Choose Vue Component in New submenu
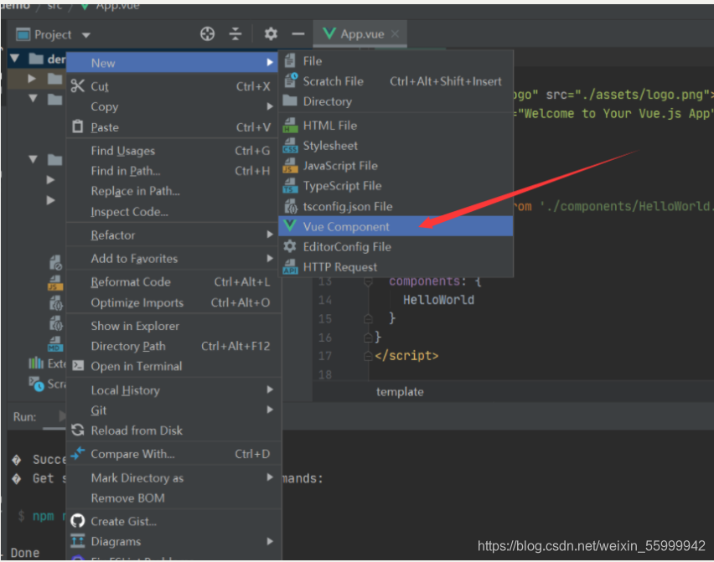 (396, 226)
